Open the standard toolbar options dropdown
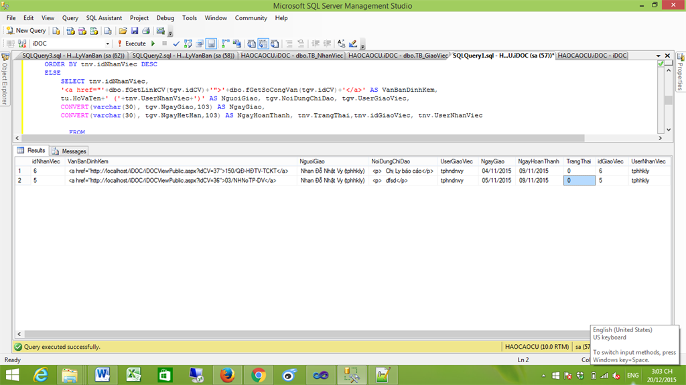Viewport: 686px width, 385px height. click(171, 32)
